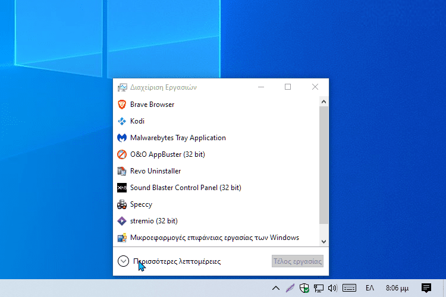
Task: Click the Task Manager title bar icon
Action: click(x=123, y=87)
